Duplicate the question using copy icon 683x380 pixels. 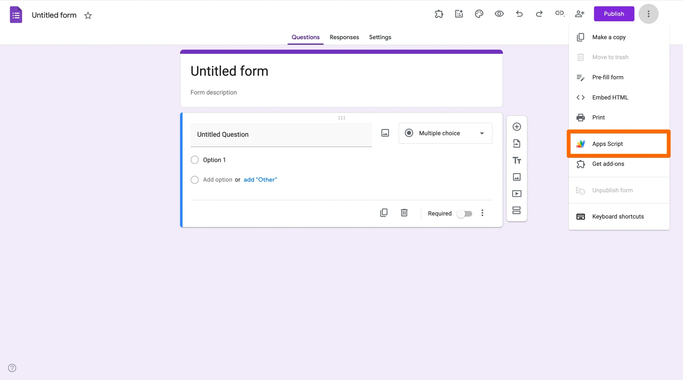[384, 213]
